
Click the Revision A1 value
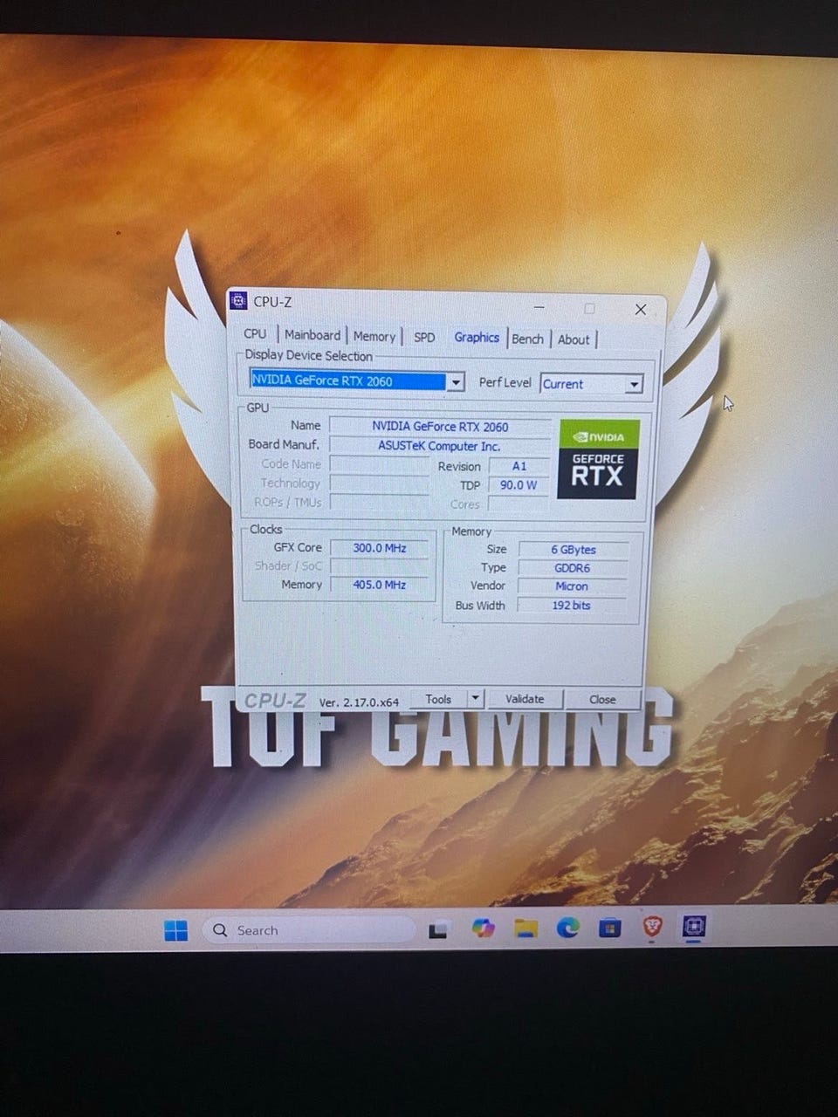click(x=519, y=466)
